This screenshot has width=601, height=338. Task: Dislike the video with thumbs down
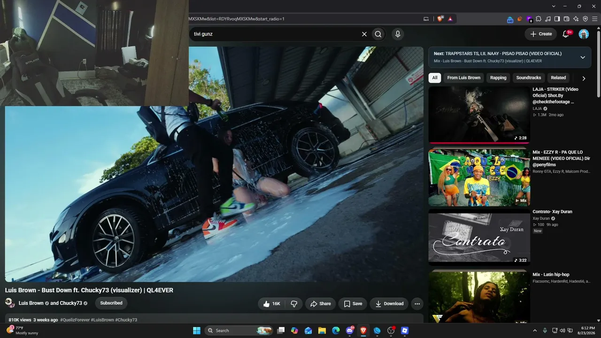(294, 304)
